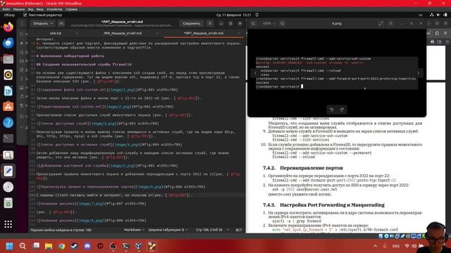Screen dimensions: 451x253
Task: Zoom out in the image viewer
Action: (253, 23)
